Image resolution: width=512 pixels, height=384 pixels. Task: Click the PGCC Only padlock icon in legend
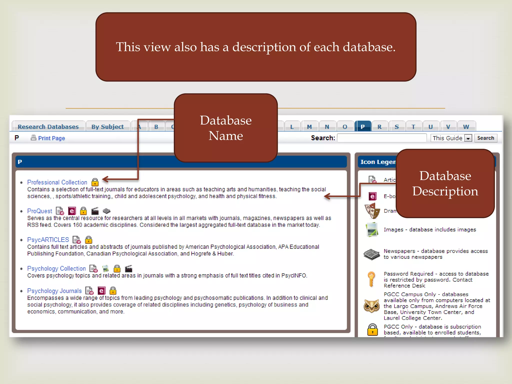[372, 329]
